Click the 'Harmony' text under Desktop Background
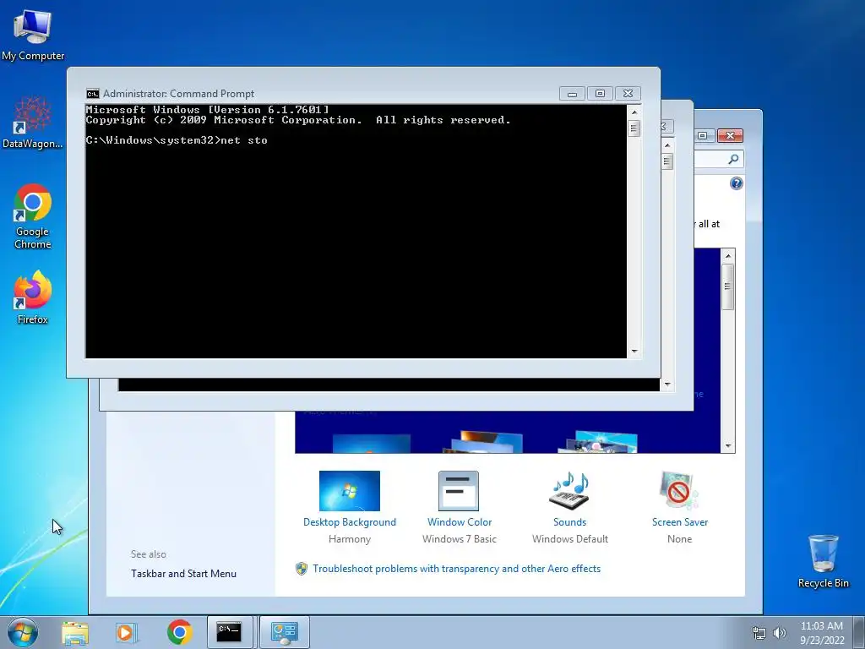Image resolution: width=865 pixels, height=649 pixels. click(x=349, y=538)
